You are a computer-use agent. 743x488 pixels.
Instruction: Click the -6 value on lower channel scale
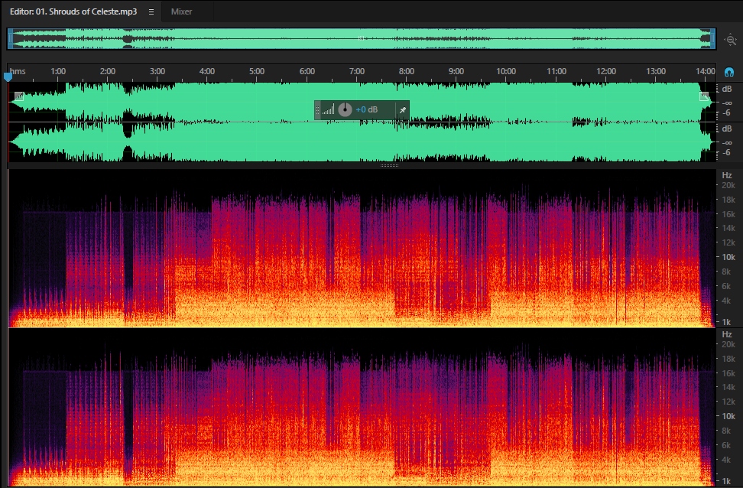[x=727, y=153]
